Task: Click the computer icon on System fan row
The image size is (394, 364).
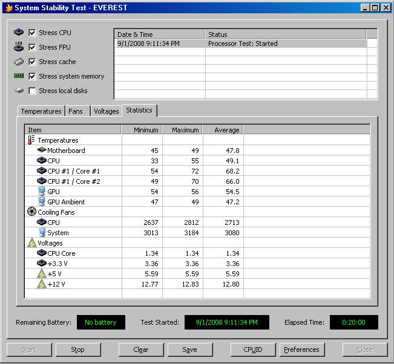Action: [x=42, y=232]
